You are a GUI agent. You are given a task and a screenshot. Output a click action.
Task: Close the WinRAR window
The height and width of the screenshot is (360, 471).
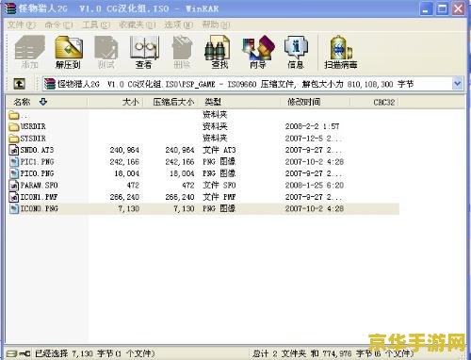tap(458, 9)
